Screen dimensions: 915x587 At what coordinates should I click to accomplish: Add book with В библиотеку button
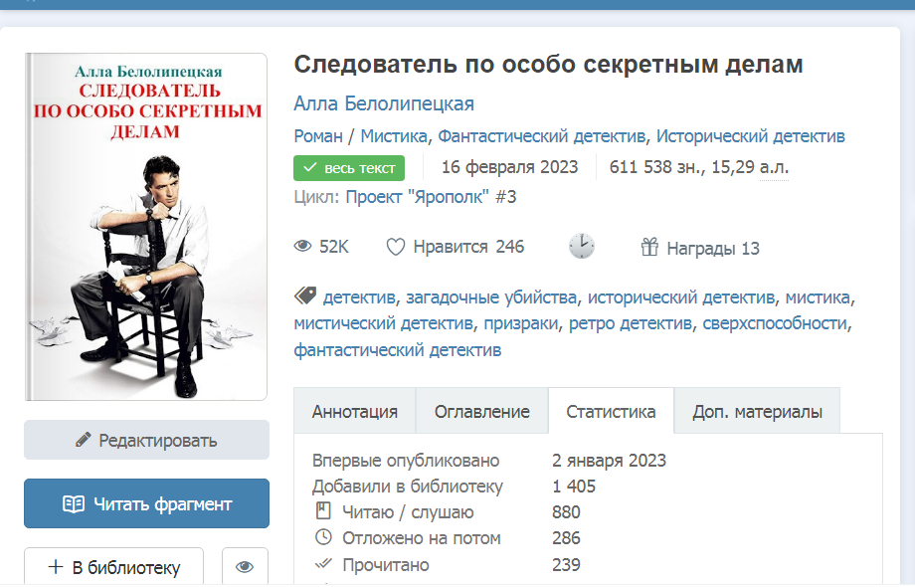click(x=114, y=567)
